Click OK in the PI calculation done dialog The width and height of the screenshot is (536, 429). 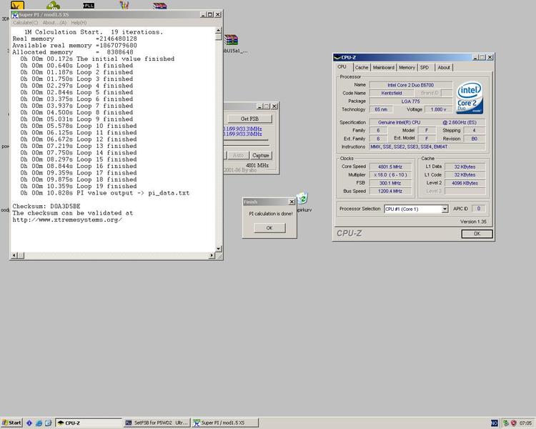coord(269,228)
